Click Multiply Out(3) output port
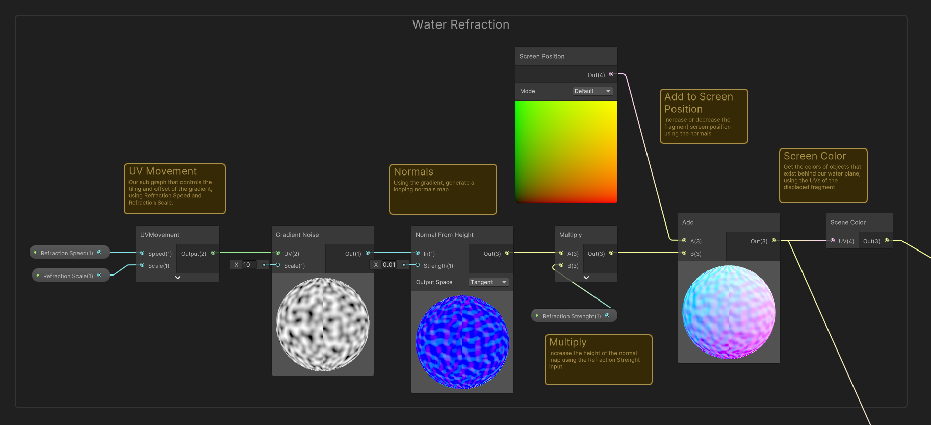 coord(611,253)
